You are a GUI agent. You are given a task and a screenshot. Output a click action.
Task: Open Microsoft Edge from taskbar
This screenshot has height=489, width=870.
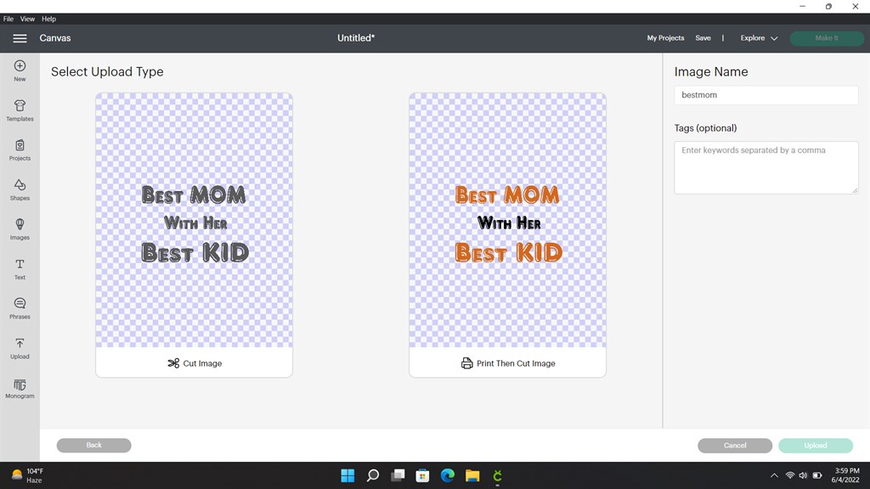point(448,475)
